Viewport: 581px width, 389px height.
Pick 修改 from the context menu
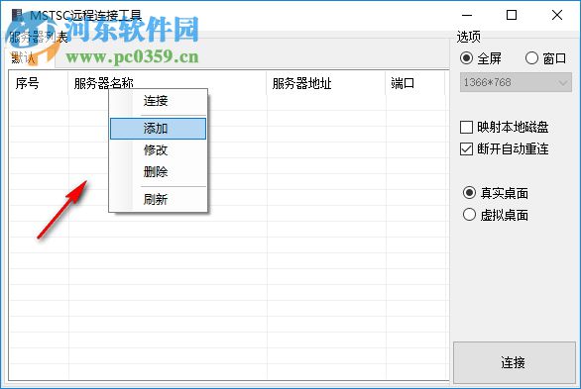(158, 150)
